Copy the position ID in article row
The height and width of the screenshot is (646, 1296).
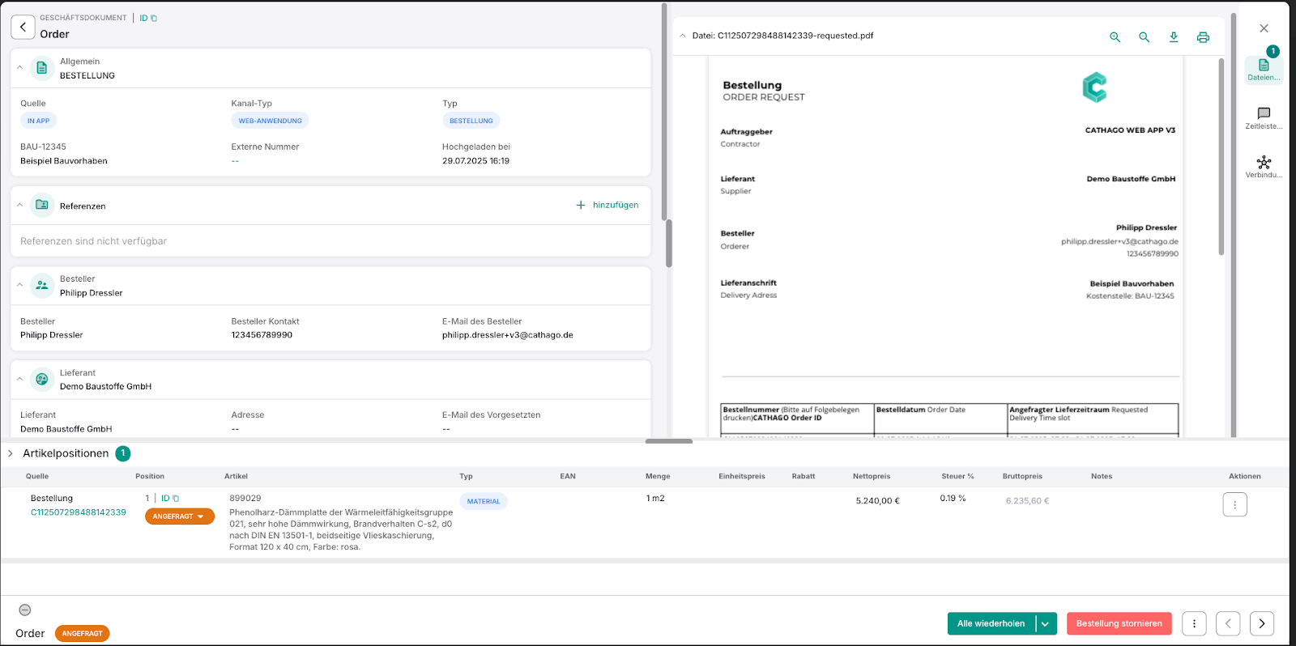176,499
